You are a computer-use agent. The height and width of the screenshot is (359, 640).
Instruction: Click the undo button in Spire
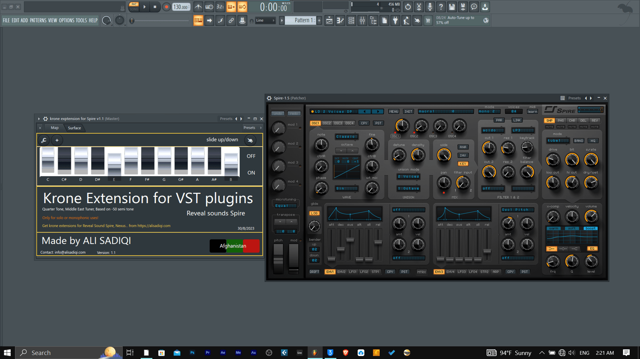[x=278, y=114]
